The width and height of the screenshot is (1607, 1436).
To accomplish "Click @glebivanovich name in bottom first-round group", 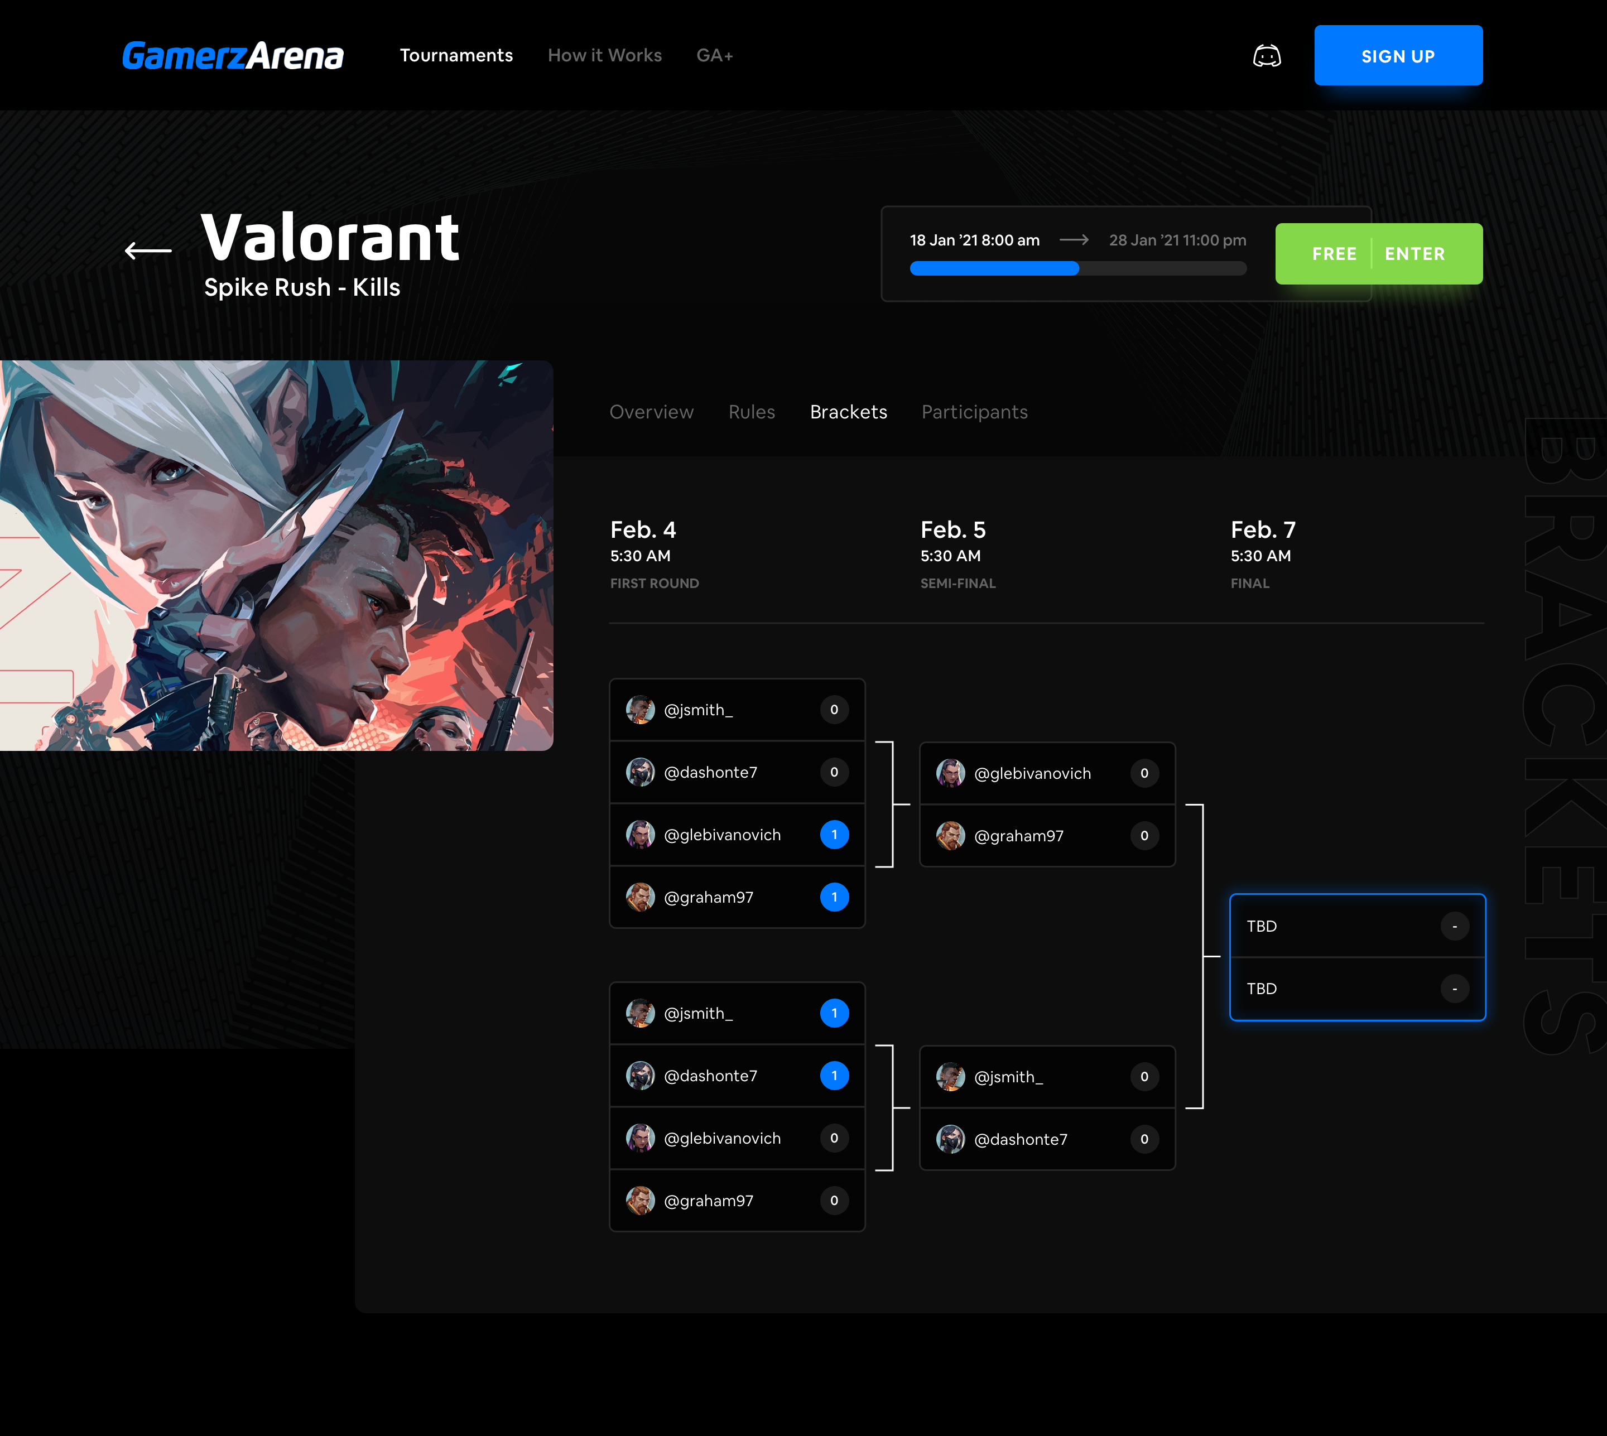I will (x=722, y=1139).
